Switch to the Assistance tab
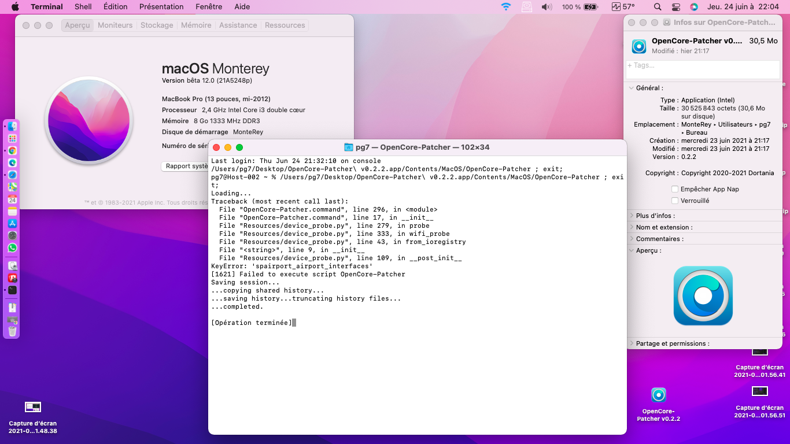Viewport: 790px width, 444px height. tap(238, 25)
